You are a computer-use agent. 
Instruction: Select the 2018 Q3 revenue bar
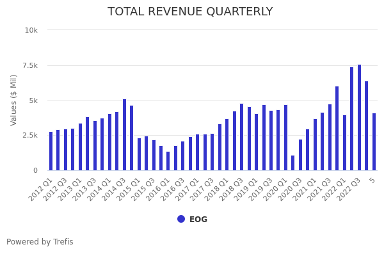(241, 137)
